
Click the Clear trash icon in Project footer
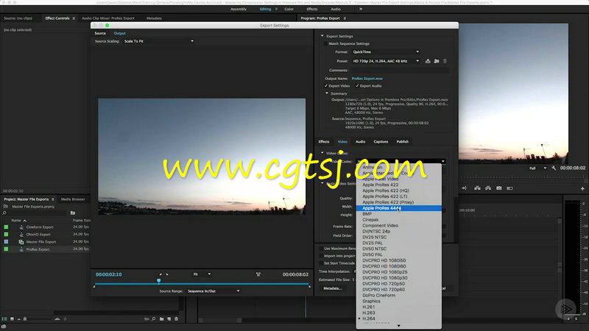pos(176,319)
